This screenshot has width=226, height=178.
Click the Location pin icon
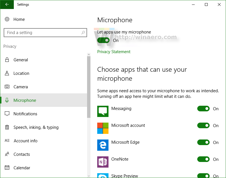(7, 73)
